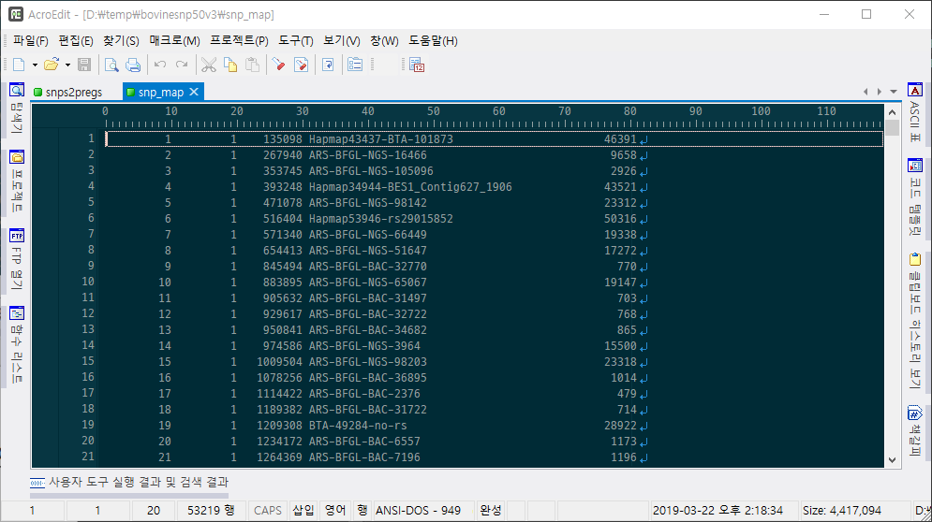Click the vertical scrollbar thumb
This screenshot has width=932, height=522.
892,127
